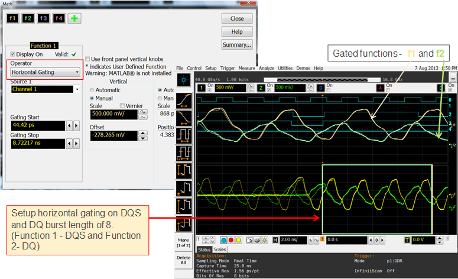Select the f1 function button
Image resolution: width=458 pixels, height=279 pixels.
click(13, 18)
